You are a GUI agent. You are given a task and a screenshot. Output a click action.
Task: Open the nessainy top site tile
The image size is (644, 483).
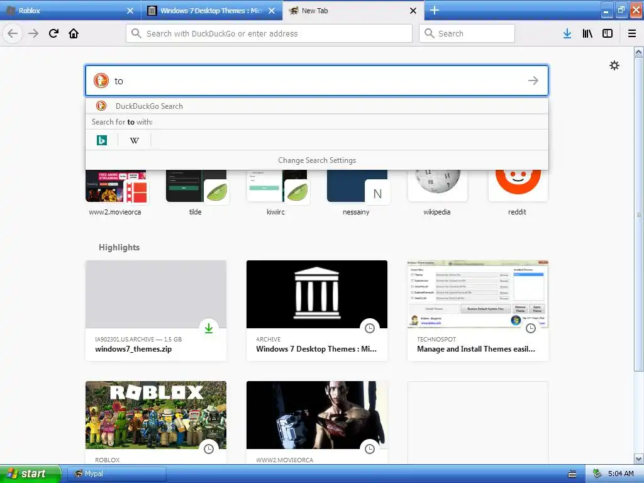(357, 192)
